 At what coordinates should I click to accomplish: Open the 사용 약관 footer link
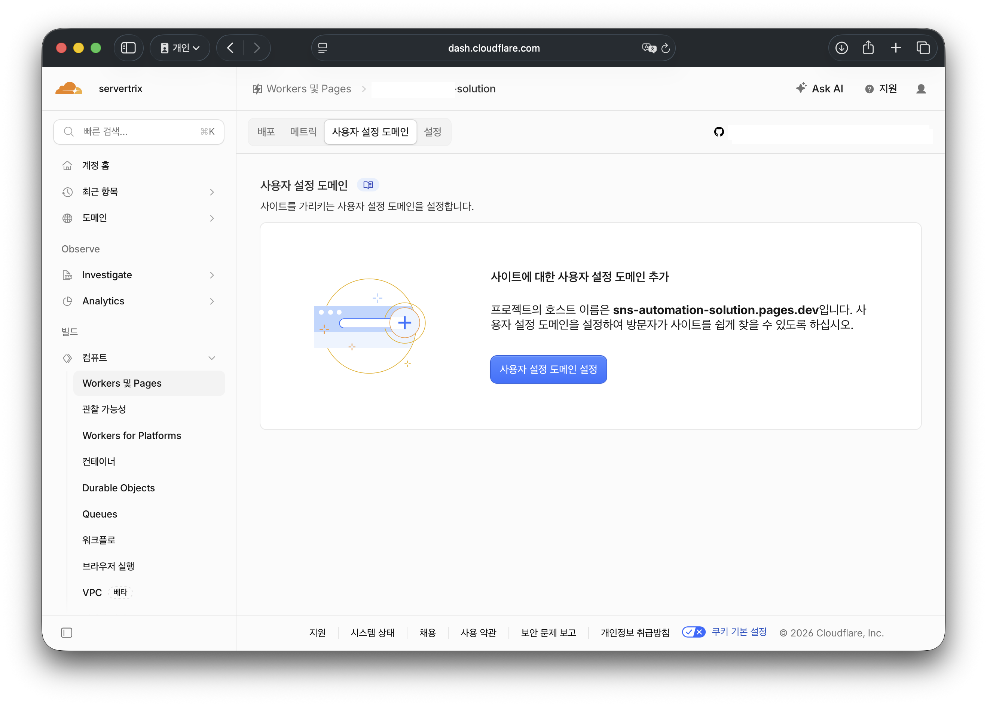(x=478, y=633)
